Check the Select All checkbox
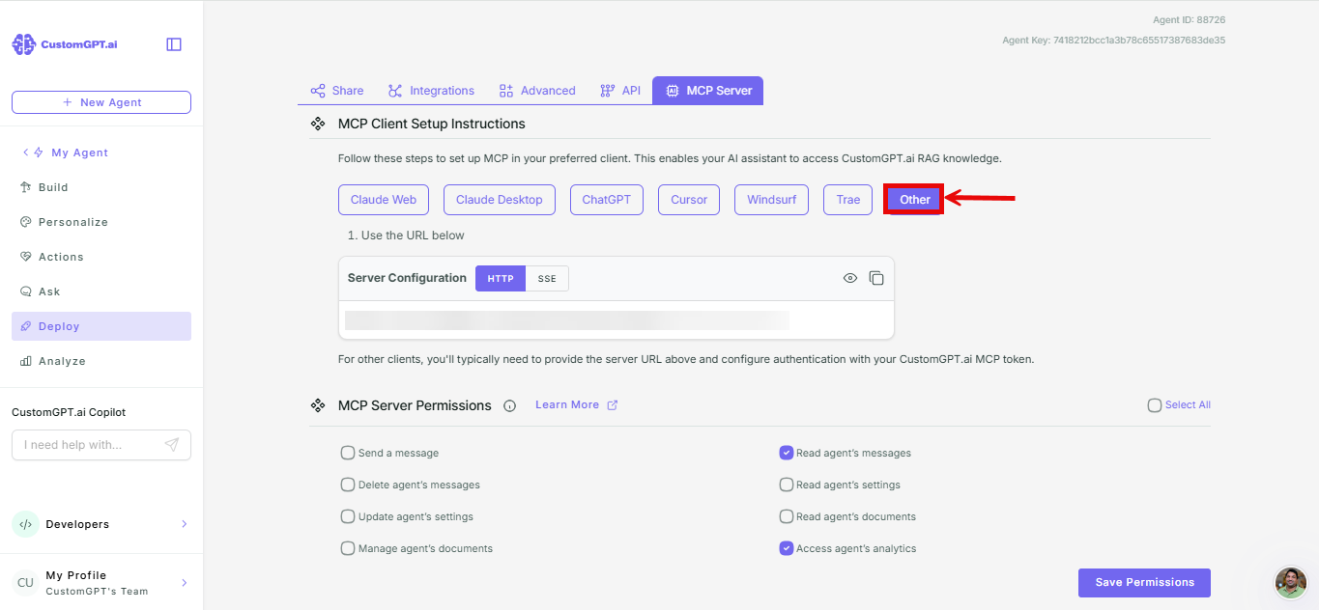 (1155, 405)
